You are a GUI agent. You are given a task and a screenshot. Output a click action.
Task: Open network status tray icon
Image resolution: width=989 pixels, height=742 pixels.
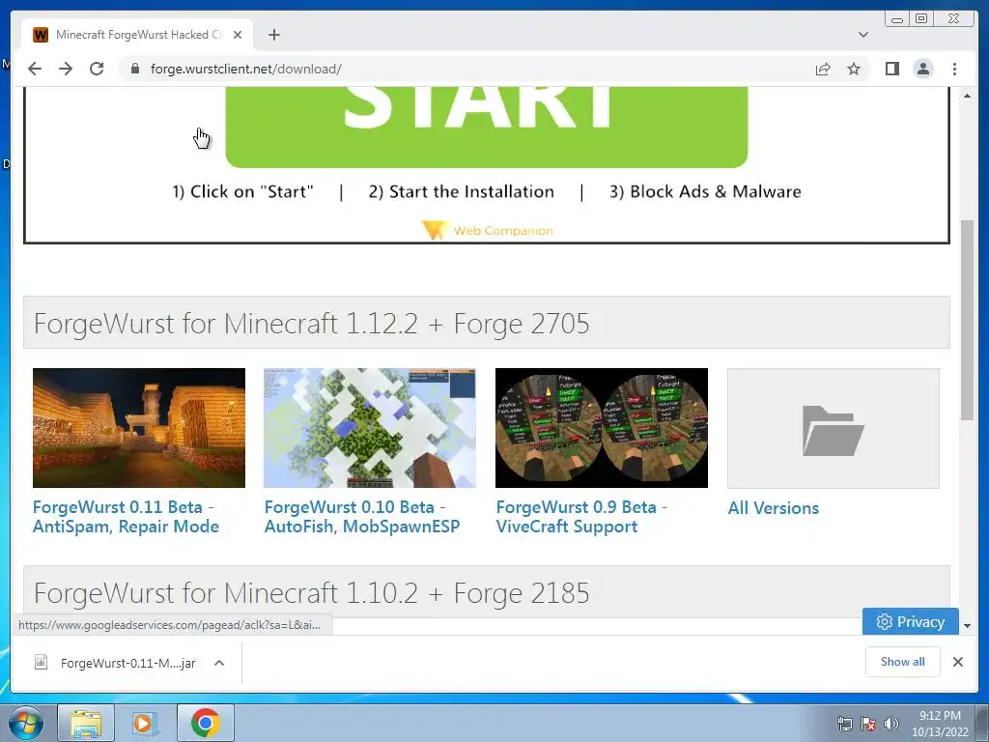(x=844, y=724)
